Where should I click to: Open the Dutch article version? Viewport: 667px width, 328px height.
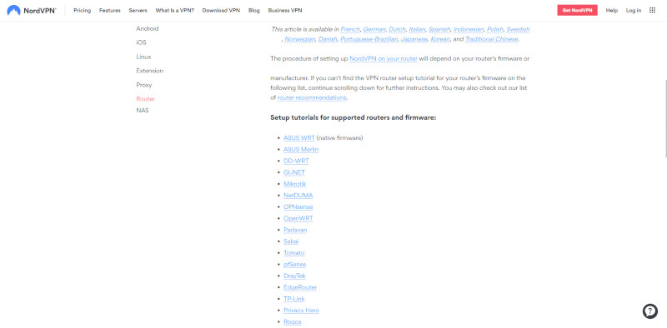(398, 29)
